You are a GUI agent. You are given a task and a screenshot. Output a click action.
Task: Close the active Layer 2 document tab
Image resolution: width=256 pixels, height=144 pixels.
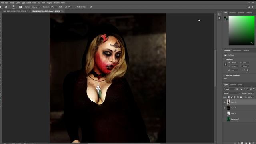click(x=63, y=11)
